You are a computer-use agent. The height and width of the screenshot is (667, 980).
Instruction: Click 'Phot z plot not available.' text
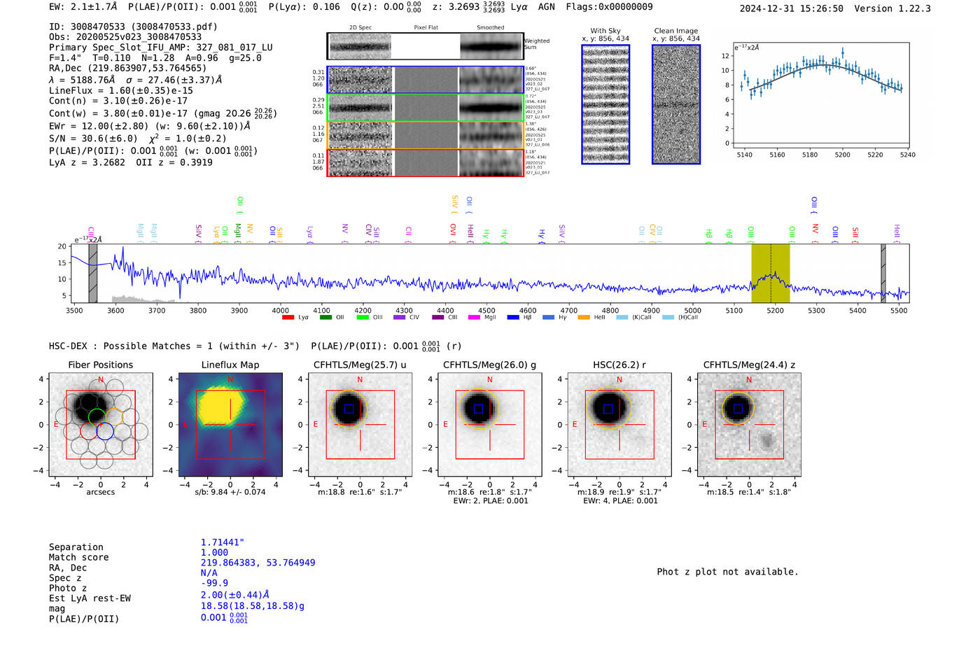pyautogui.click(x=727, y=572)
